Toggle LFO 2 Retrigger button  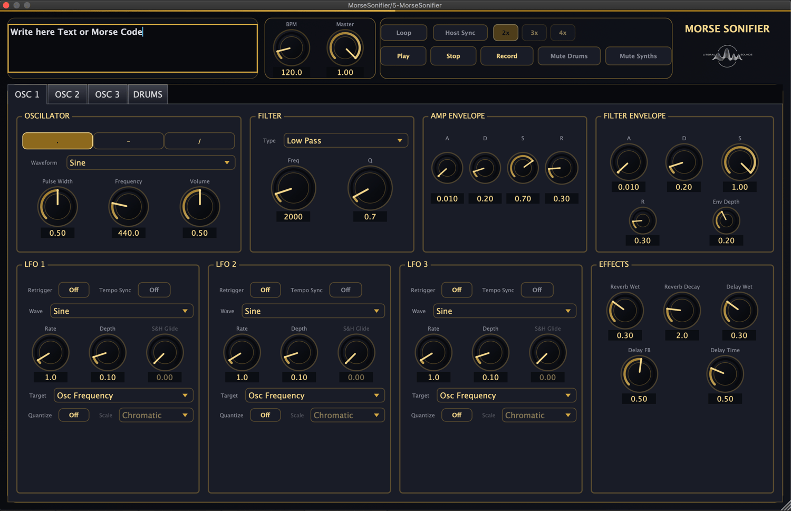[x=265, y=290]
